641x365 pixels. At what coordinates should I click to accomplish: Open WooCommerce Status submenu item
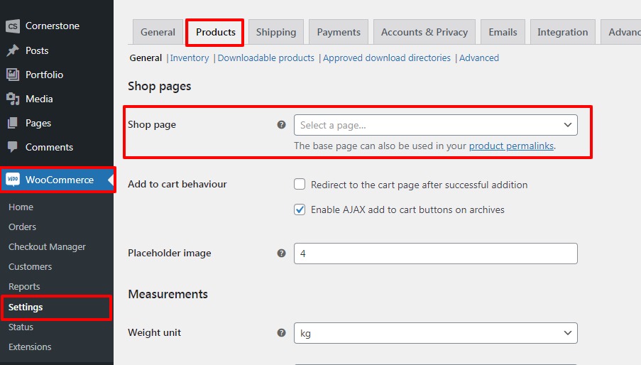21,327
